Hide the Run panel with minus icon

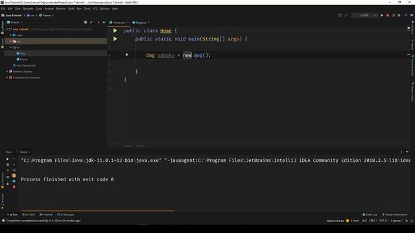[x=407, y=152]
